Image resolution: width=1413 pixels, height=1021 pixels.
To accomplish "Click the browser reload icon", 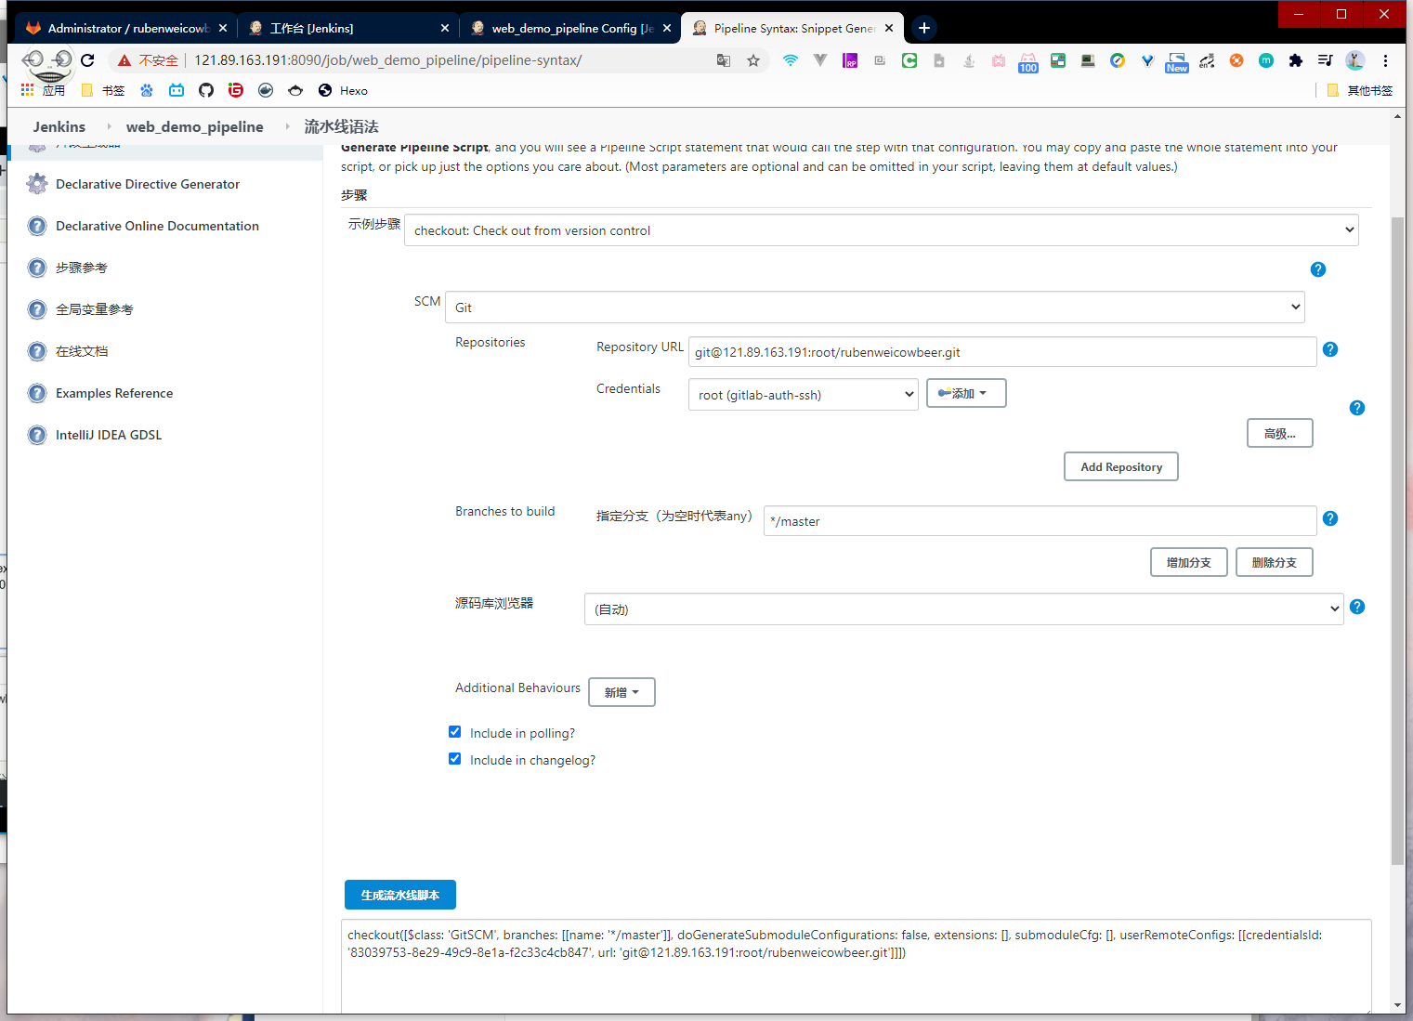I will tap(87, 60).
